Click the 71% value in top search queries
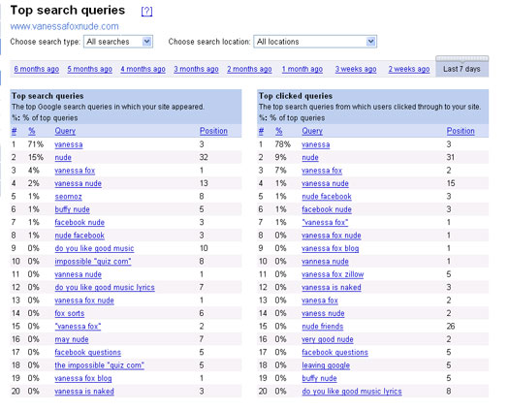Viewport: 509px width, 411px height. click(35, 144)
